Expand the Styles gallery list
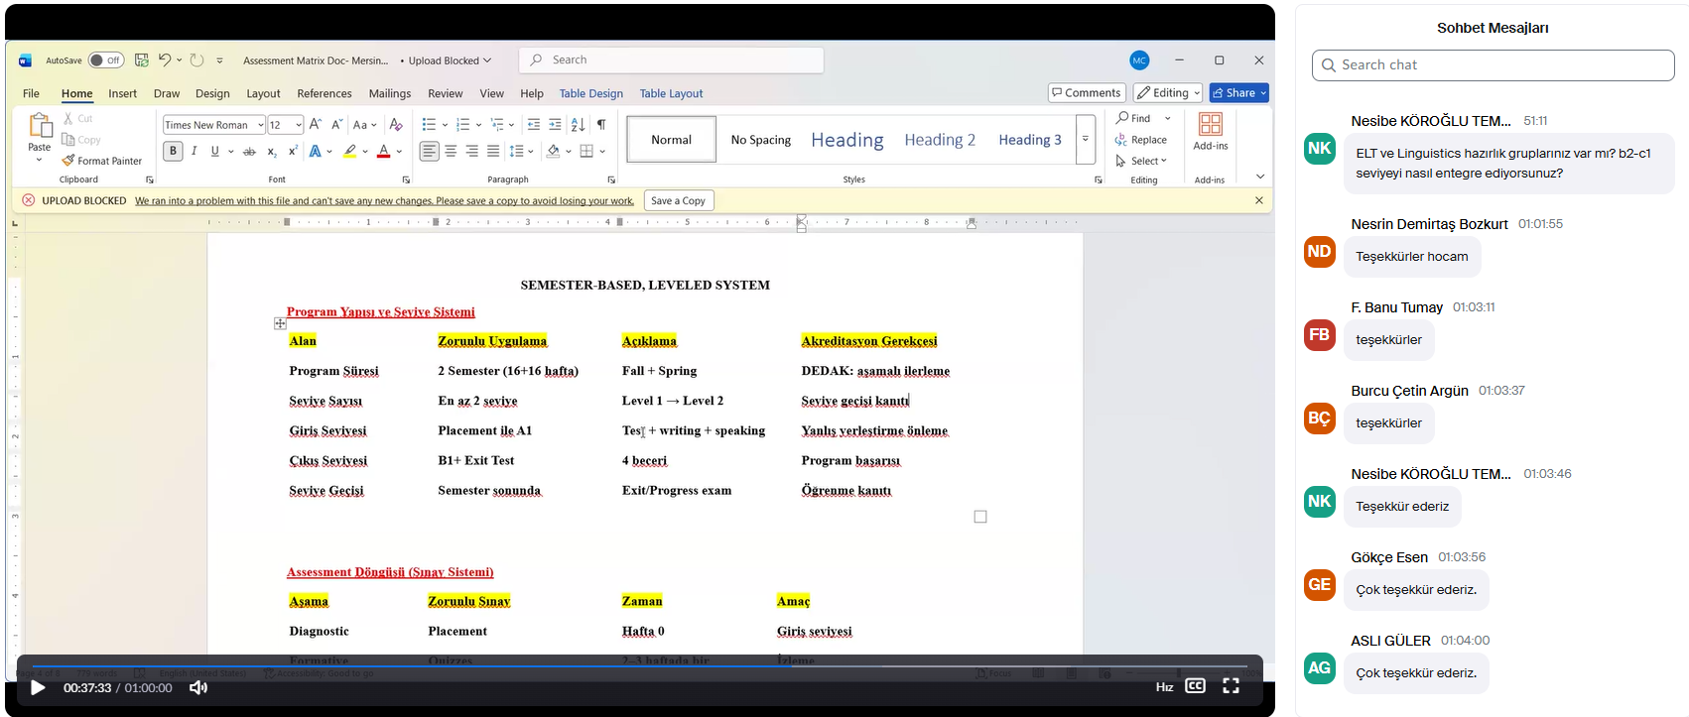Image resolution: width=1689 pixels, height=717 pixels. coord(1085,139)
